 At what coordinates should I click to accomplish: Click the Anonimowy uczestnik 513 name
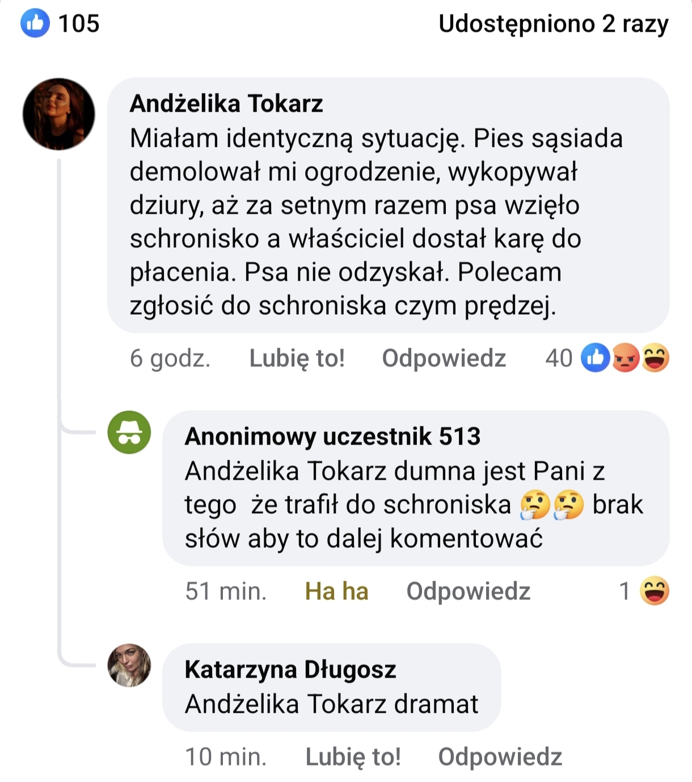coord(332,437)
